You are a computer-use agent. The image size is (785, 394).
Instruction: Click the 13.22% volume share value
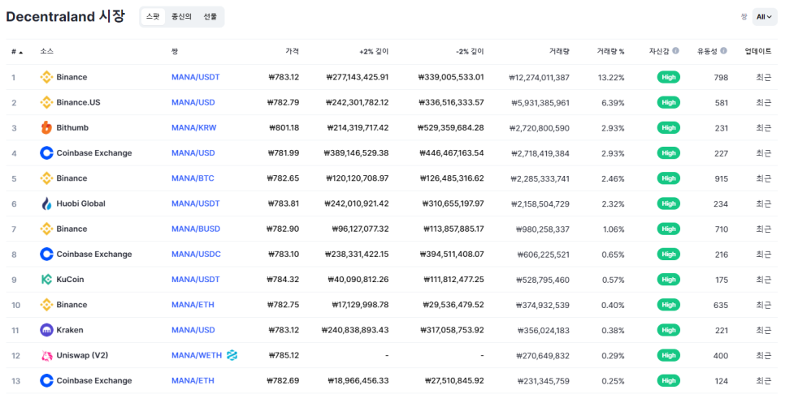[x=611, y=77]
